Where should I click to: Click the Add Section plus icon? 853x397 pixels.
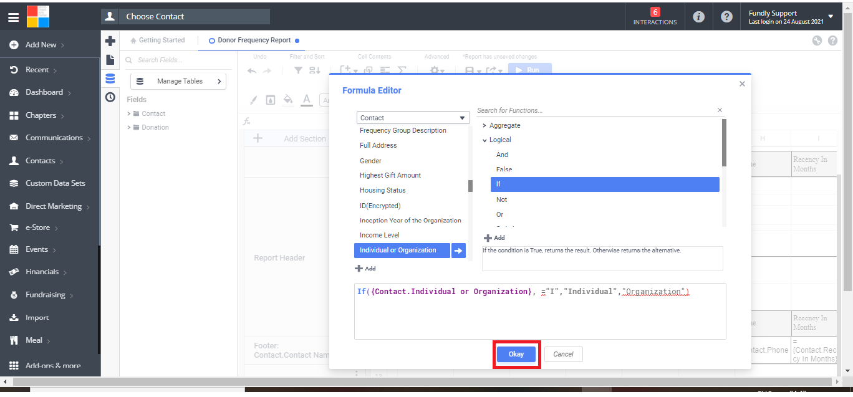(258, 138)
